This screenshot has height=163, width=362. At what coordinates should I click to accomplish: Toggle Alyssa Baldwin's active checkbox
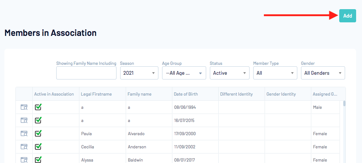click(38, 159)
